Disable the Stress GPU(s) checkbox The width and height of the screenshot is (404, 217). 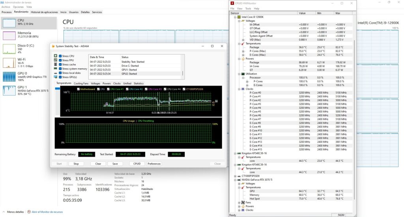[x=60, y=77]
